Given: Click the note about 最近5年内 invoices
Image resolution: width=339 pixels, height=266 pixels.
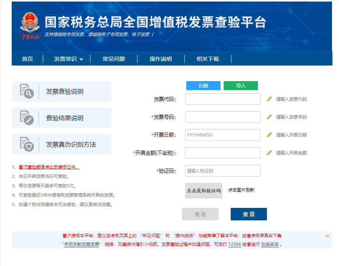Looking at the screenshot, I should [64, 195].
